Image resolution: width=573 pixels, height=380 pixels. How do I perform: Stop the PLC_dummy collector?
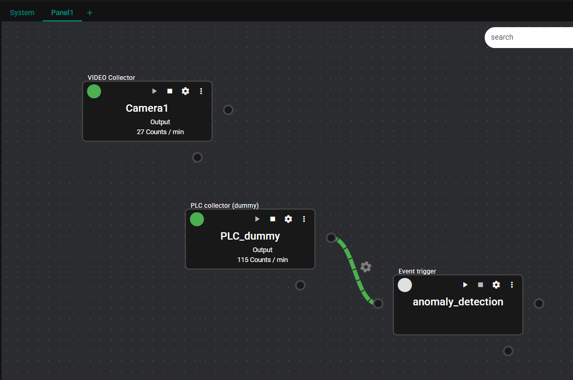(x=273, y=219)
